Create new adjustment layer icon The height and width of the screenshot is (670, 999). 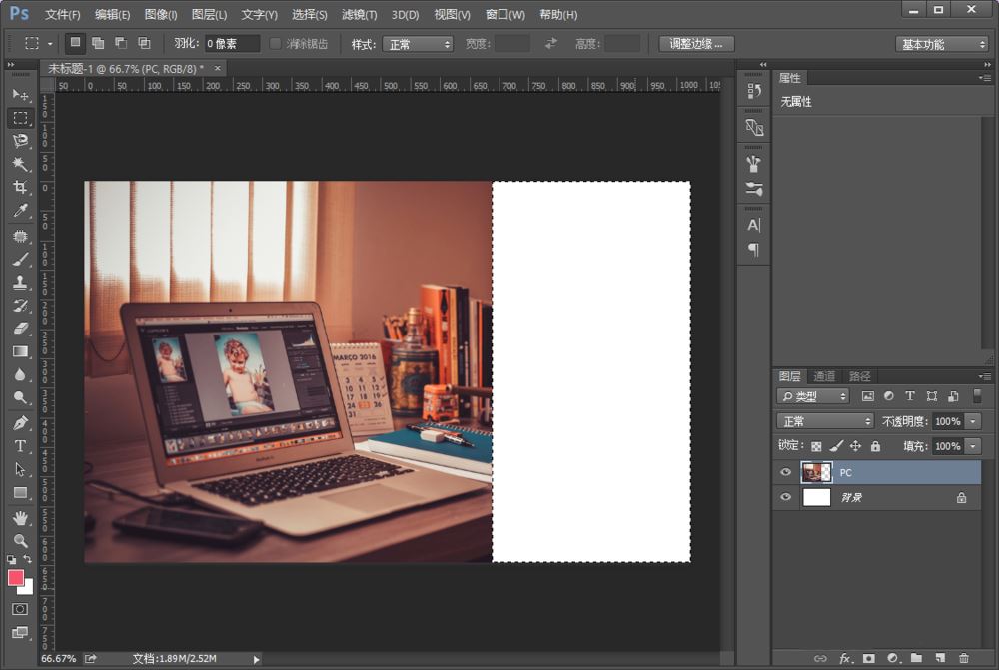pyautogui.click(x=892, y=658)
